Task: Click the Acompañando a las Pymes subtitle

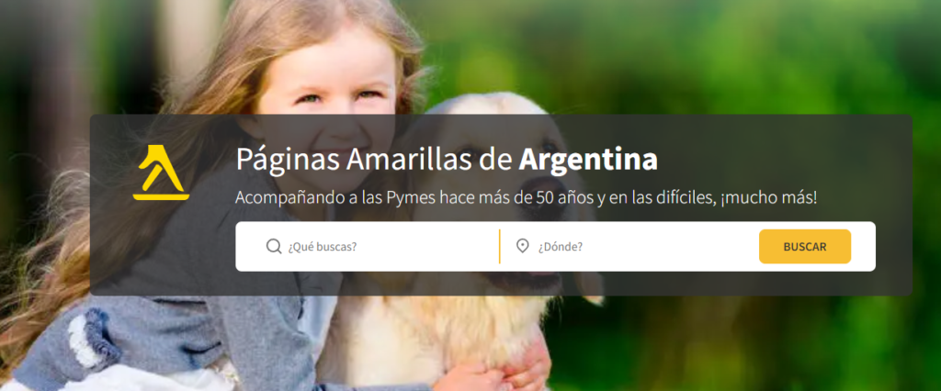Action: (x=526, y=198)
